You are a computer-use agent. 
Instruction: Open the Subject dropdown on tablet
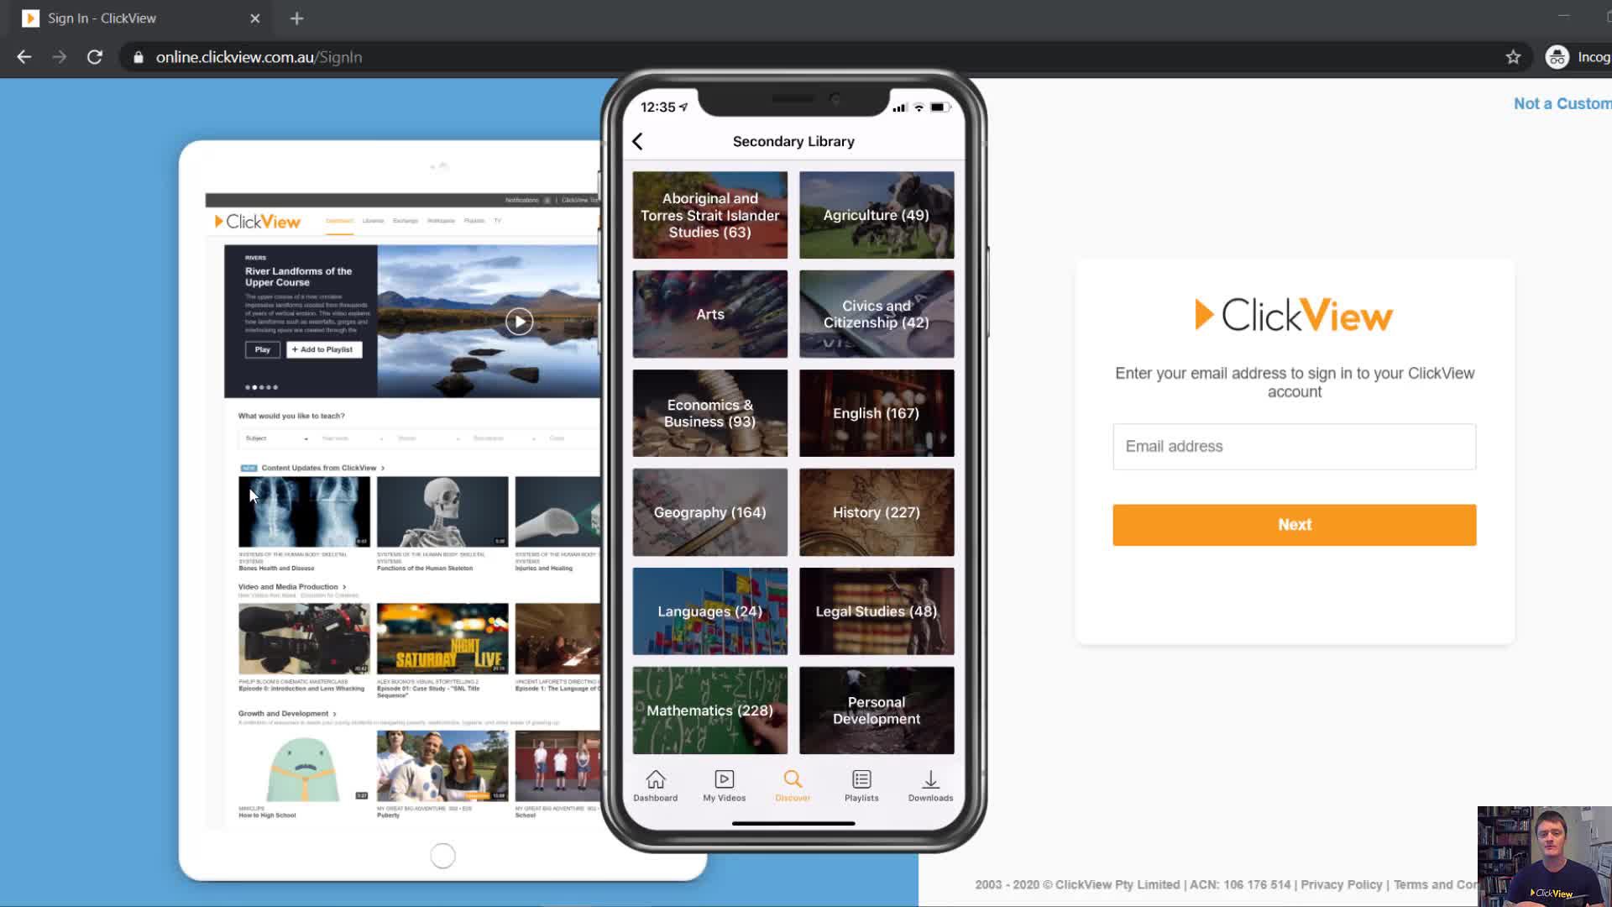coord(277,438)
